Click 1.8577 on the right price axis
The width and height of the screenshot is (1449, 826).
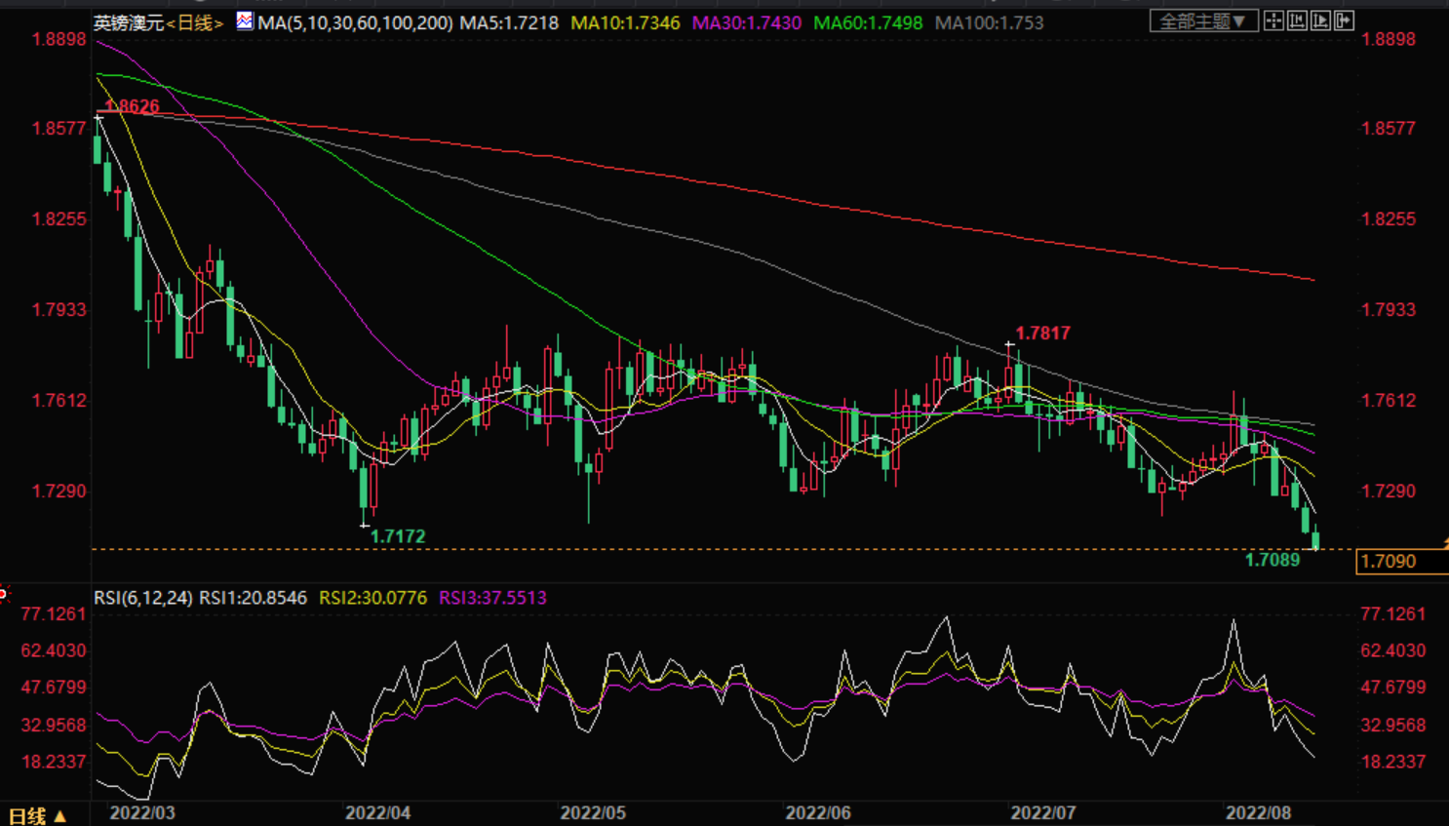(1389, 128)
